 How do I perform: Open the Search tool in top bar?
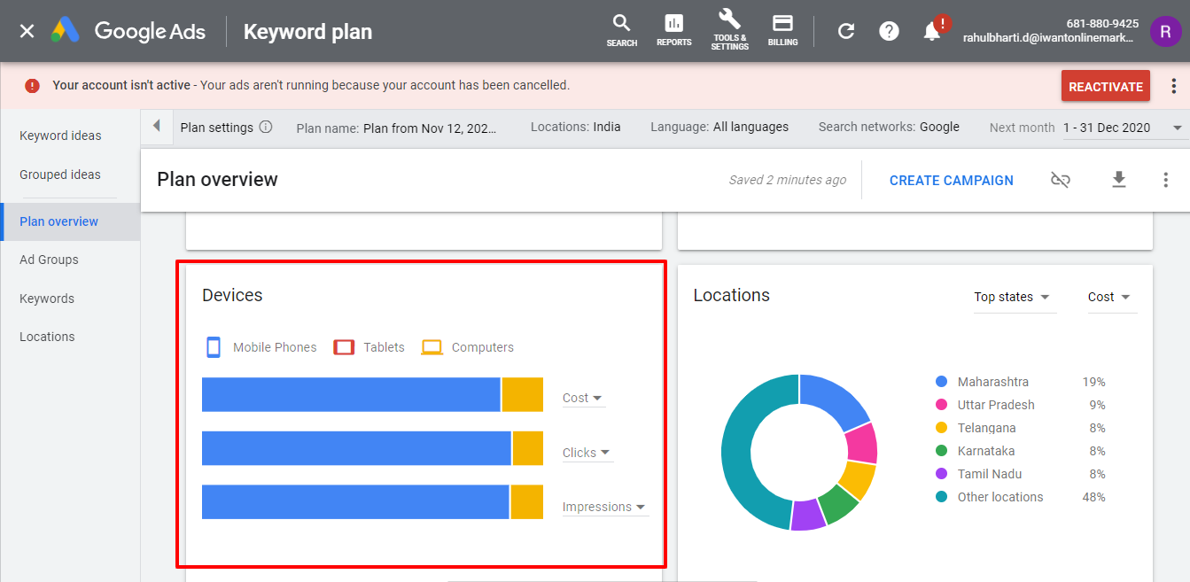pos(622,30)
